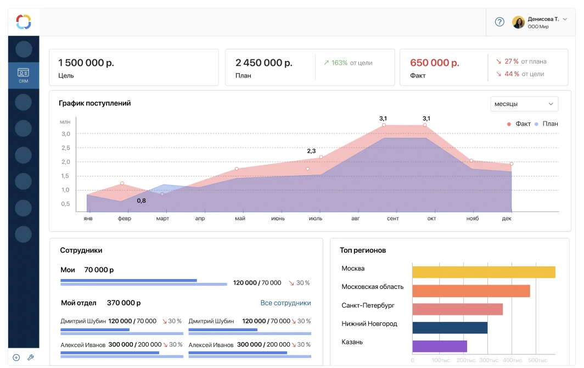Select the navigation icon directly above CRM
Screen dimensions: 584x368
23,49
